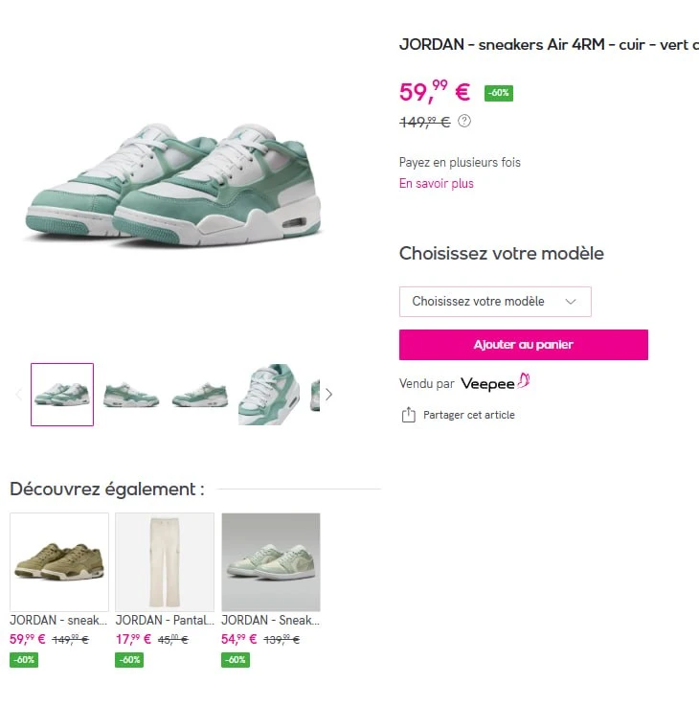Click the -60% discount badge near the main price
699x706 pixels.
tap(499, 93)
